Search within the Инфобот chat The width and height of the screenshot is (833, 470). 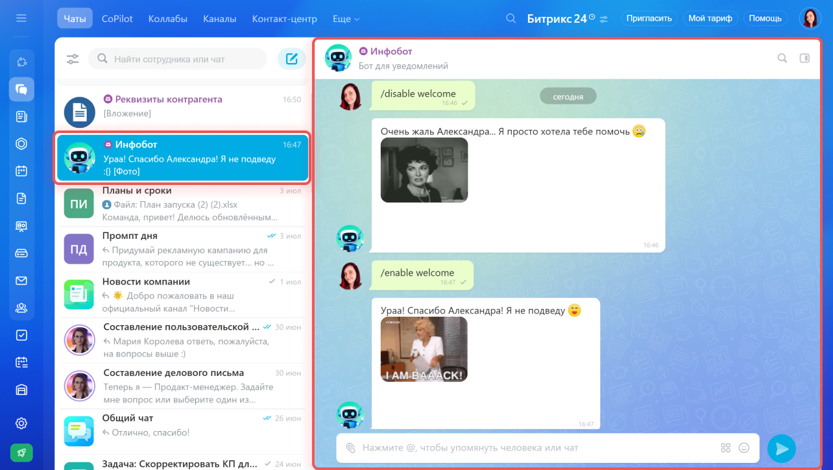click(782, 58)
